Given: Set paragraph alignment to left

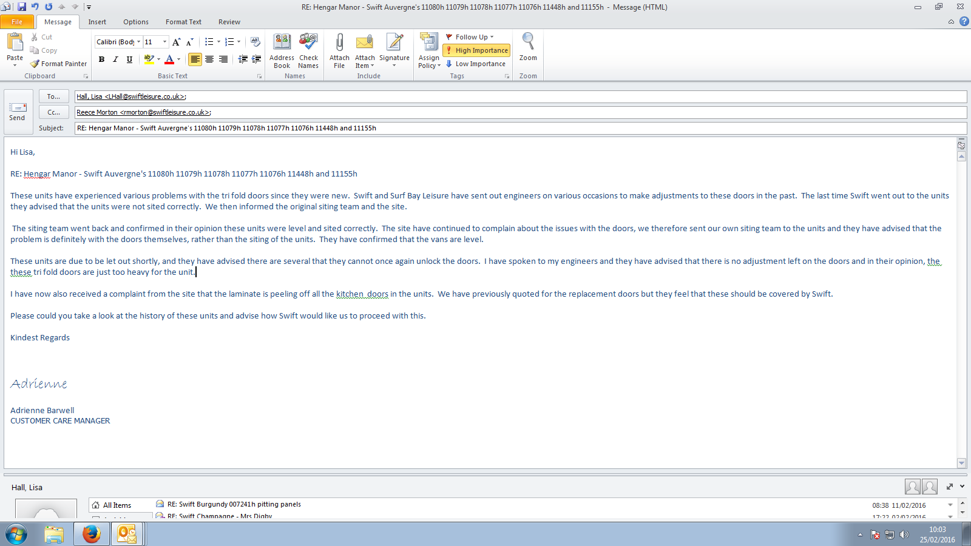Looking at the screenshot, I should point(195,59).
